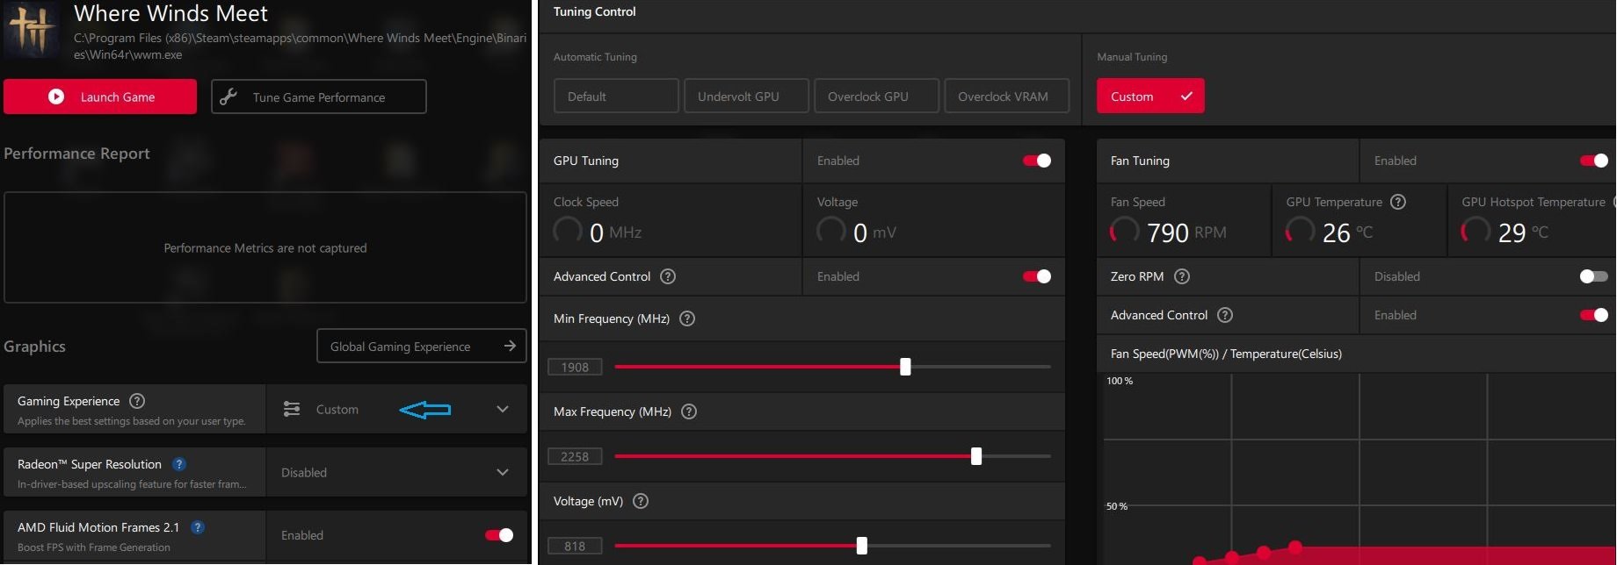
Task: Click the fan curve graph point nearest 50%
Action: pos(1295,547)
